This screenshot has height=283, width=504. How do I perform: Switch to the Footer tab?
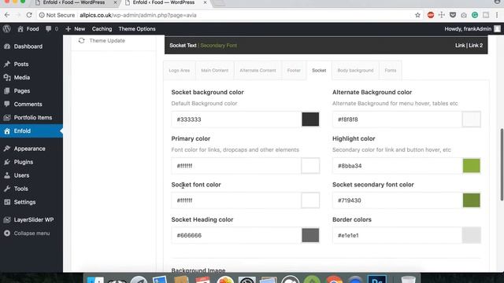294,70
